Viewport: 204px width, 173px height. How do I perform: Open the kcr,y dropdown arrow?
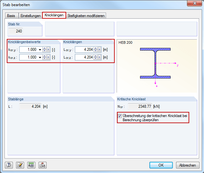[x=40, y=50]
